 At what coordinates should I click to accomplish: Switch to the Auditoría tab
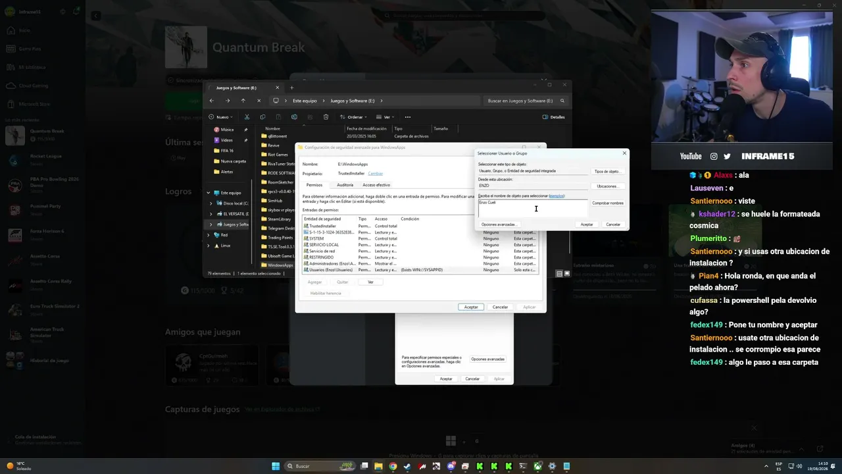(345, 185)
